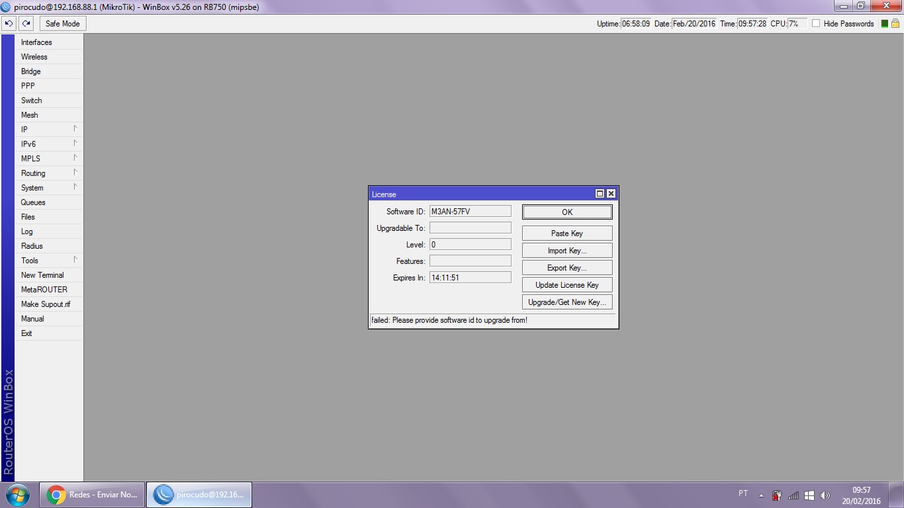The width and height of the screenshot is (904, 508).
Task: Click the Import Key... button
Action: tap(567, 251)
